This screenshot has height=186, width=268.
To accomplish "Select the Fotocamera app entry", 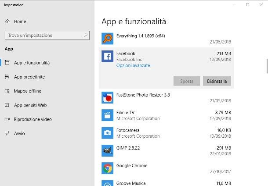I will (x=167, y=133).
